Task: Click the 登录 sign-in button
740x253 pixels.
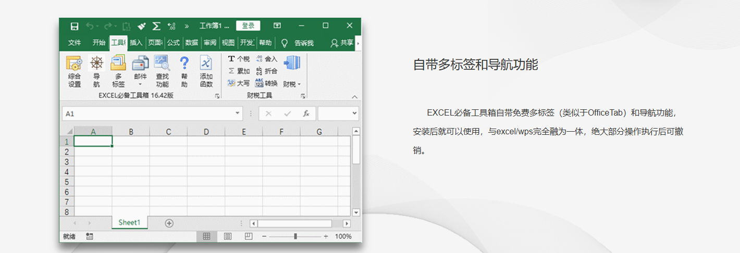Action: 248,26
